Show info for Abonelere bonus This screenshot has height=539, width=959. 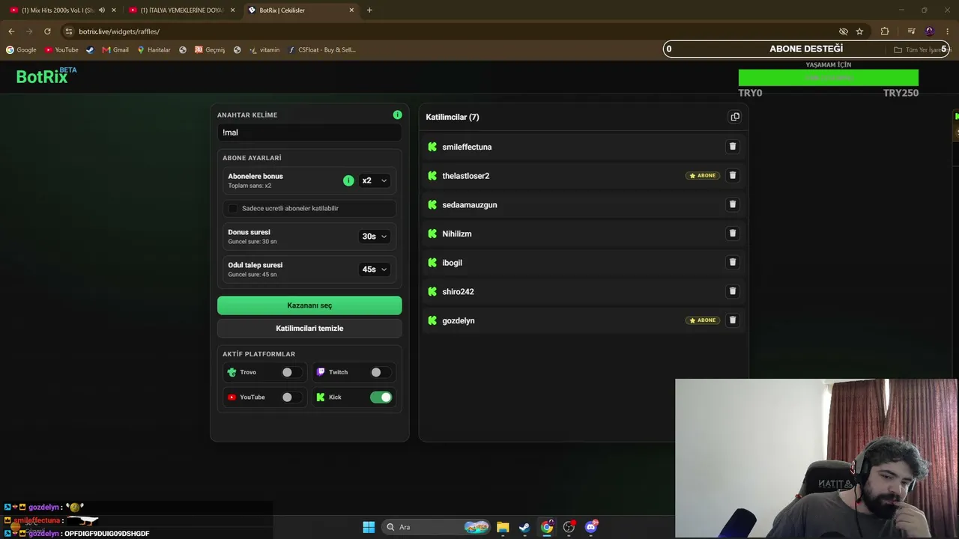(348, 180)
